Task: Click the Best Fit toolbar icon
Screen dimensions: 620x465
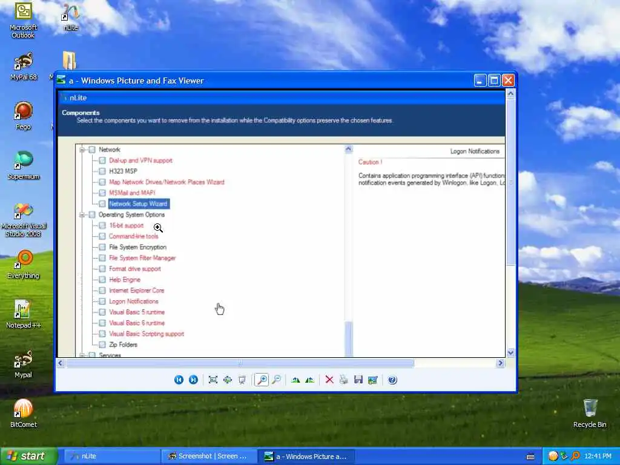Action: (x=213, y=380)
